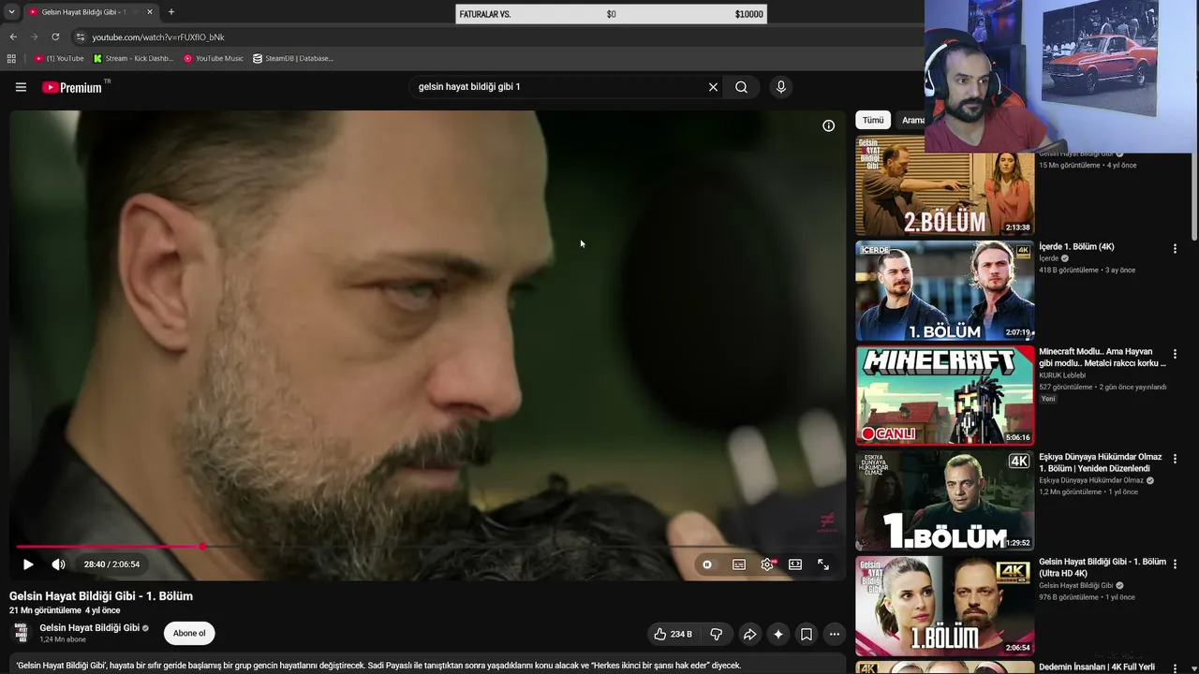Open the KURUK Lelebi channel link

pyautogui.click(x=1062, y=375)
